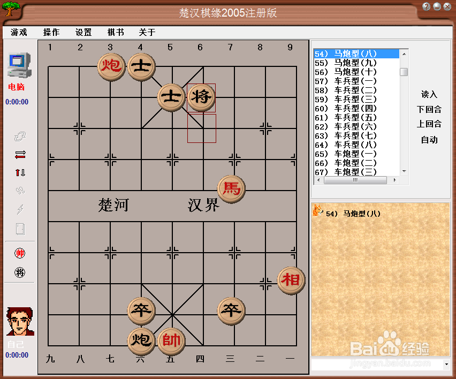Image resolution: width=456 pixels, height=379 pixels.
Task: Click the 下回合 button
Action: [429, 109]
